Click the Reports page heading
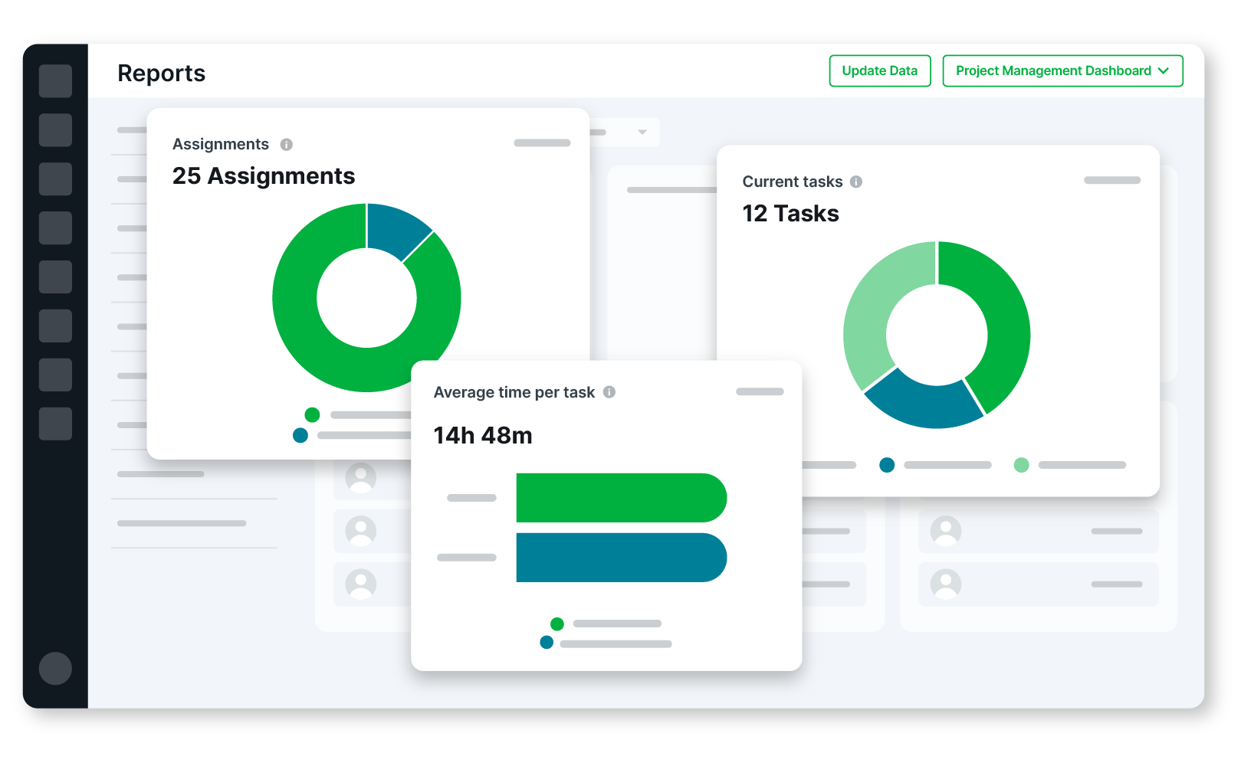This screenshot has height=766, width=1254. click(161, 74)
